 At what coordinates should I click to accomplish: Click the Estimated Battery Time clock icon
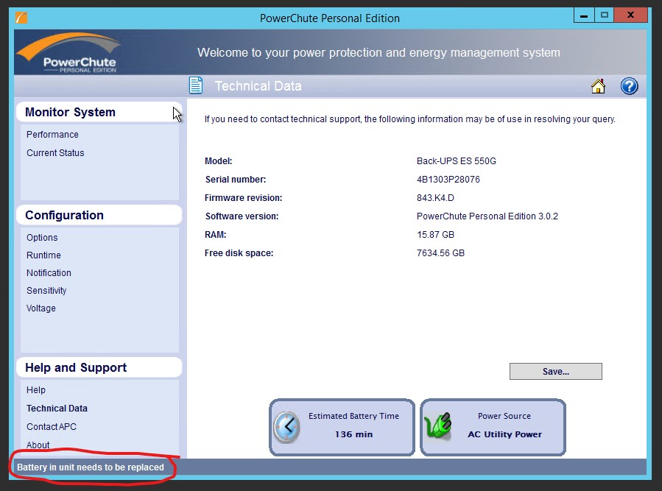coord(286,427)
